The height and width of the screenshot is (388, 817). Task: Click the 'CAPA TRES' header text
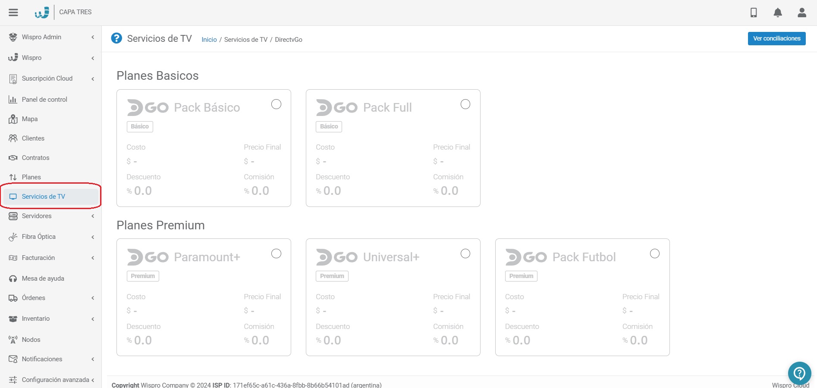(75, 12)
